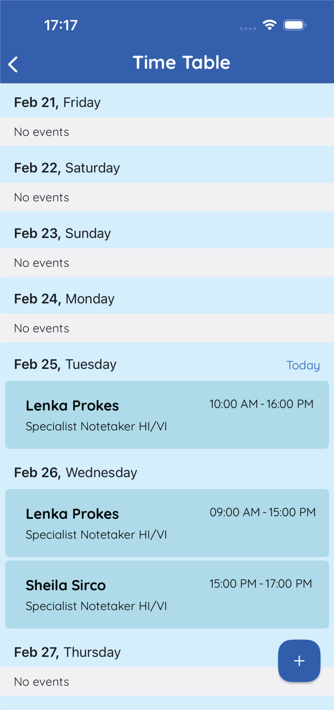The height and width of the screenshot is (710, 334).
Task: Open Lenka Prokes event on Wednesday
Action: (x=167, y=523)
